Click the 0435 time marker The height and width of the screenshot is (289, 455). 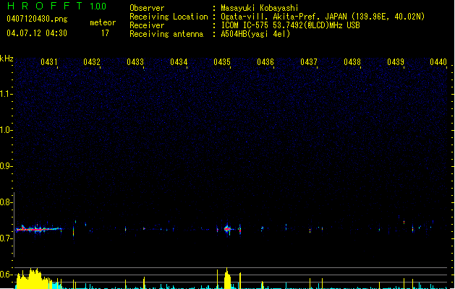(x=222, y=62)
